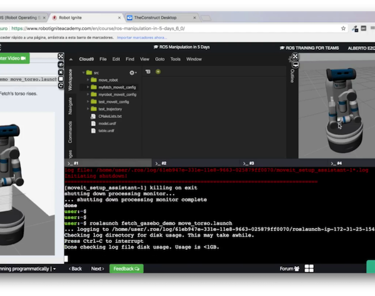This screenshot has height=296, width=375.
Task: Click the TheConstruct Desktop tab favicon
Action: click(129, 17)
